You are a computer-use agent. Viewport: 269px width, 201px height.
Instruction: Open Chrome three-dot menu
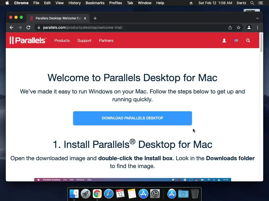(x=257, y=27)
